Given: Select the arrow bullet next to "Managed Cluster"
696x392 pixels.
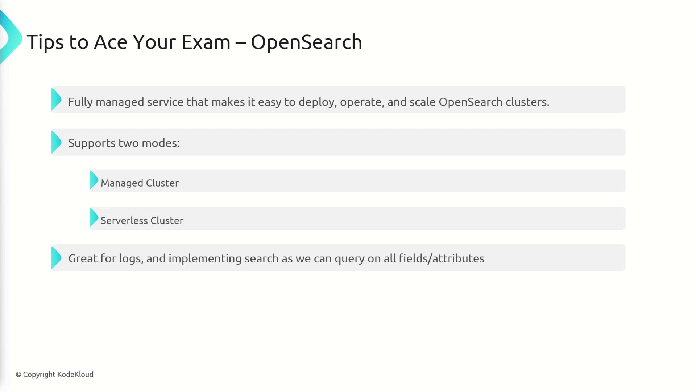Looking at the screenshot, I should tap(94, 180).
